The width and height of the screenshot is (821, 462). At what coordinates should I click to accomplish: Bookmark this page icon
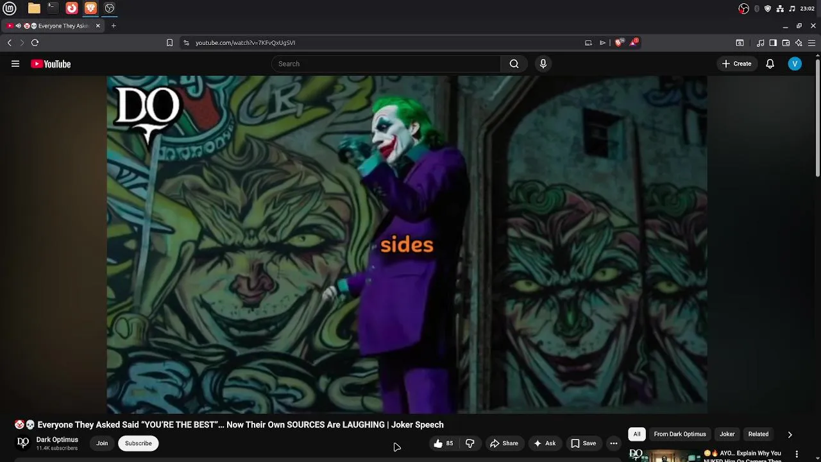pos(169,42)
